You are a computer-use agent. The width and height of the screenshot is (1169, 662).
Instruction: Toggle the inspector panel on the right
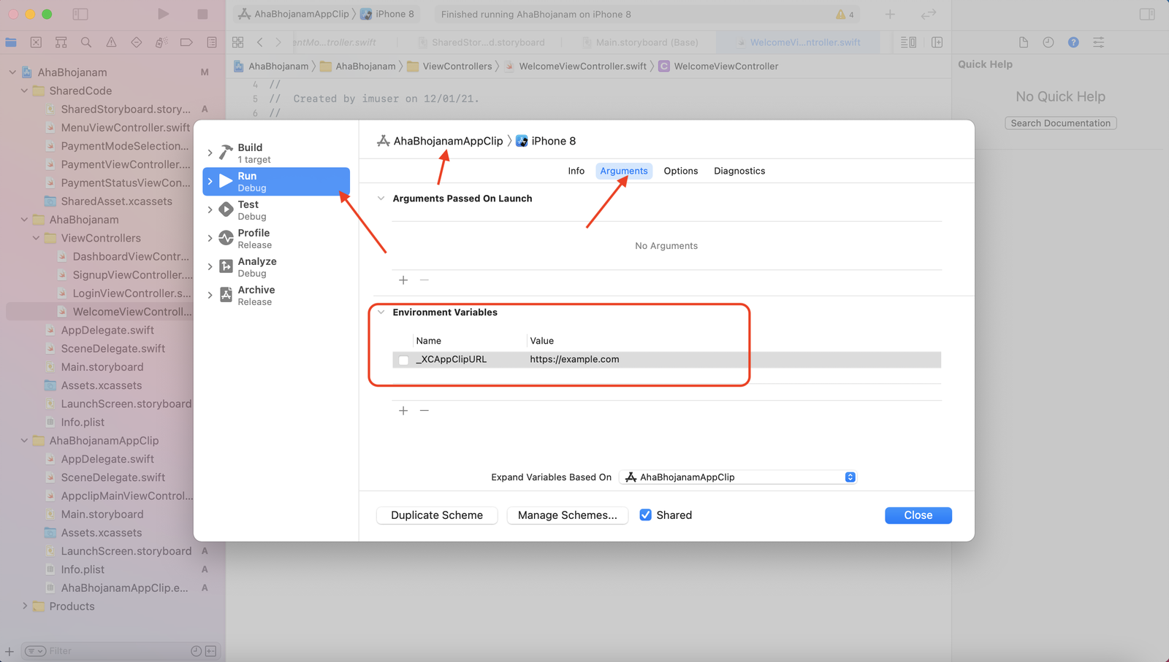[1147, 14]
